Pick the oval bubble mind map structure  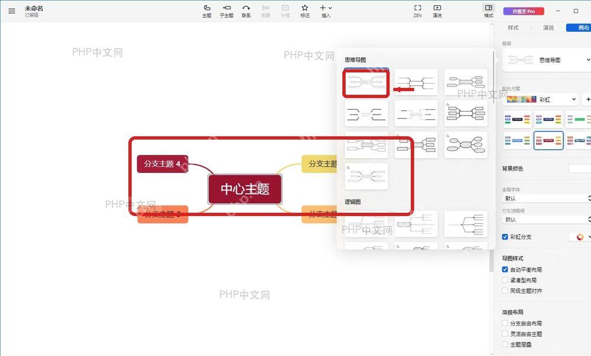(x=466, y=145)
